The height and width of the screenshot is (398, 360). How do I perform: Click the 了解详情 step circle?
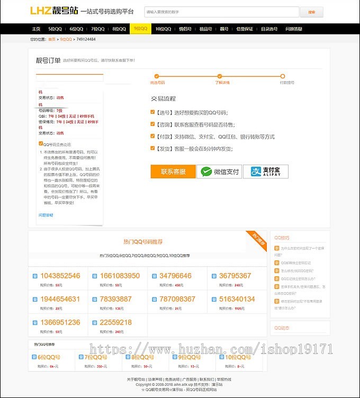click(220, 76)
